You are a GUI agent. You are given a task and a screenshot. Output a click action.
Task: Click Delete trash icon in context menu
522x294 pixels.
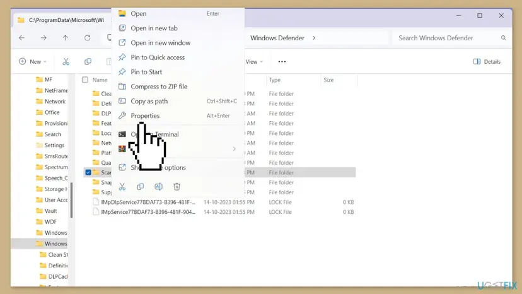click(x=177, y=187)
